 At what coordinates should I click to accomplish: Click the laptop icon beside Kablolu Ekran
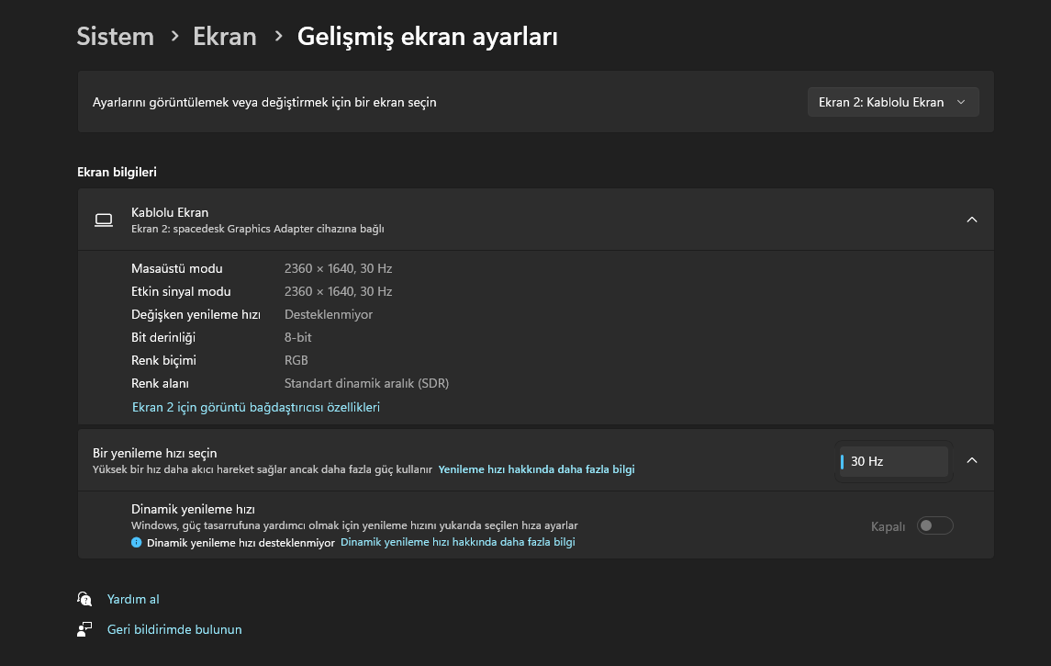pyautogui.click(x=104, y=220)
